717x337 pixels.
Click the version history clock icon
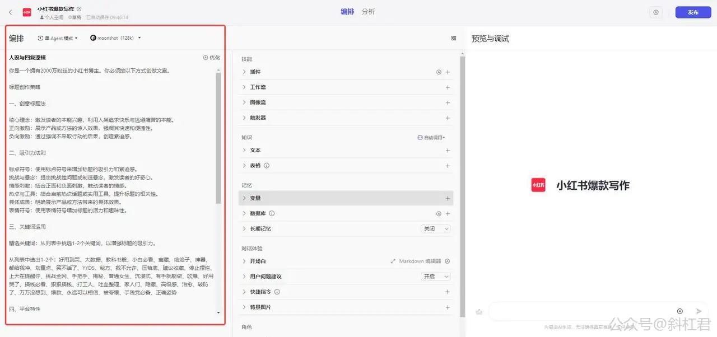(655, 12)
